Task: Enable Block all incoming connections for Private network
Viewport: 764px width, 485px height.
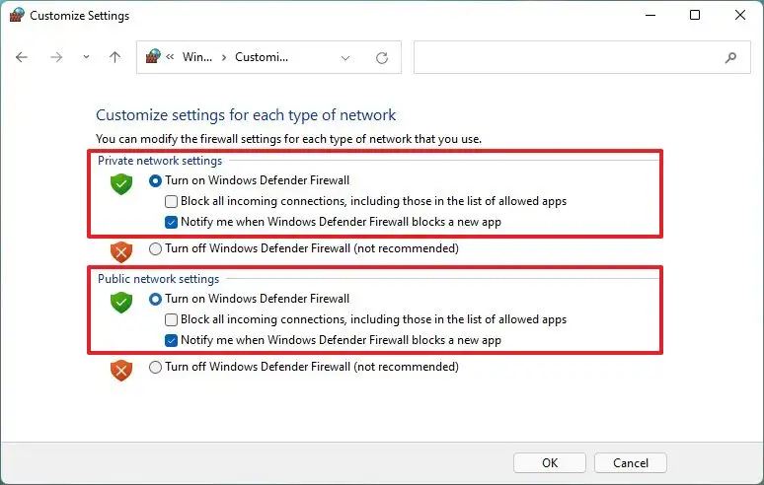Action: (171, 201)
